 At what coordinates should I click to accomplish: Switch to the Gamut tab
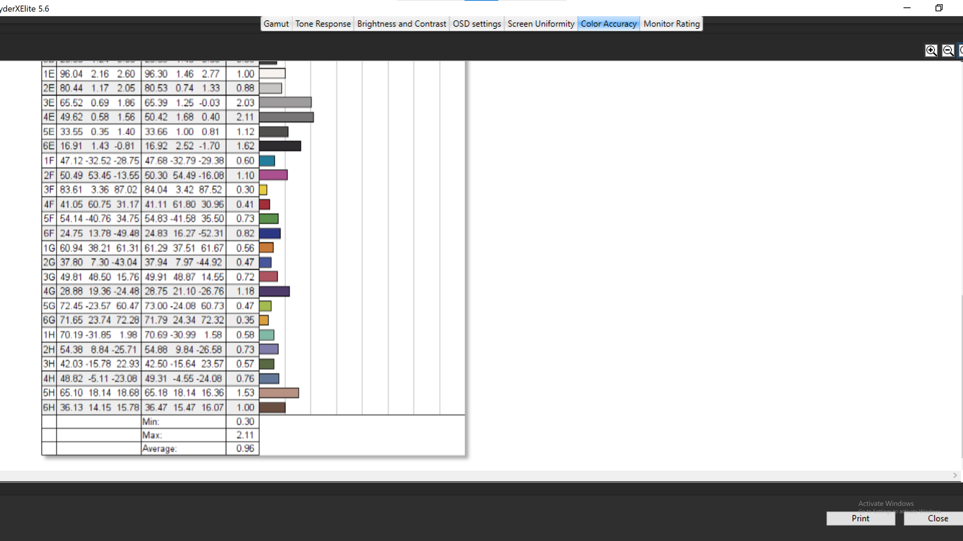coord(276,23)
